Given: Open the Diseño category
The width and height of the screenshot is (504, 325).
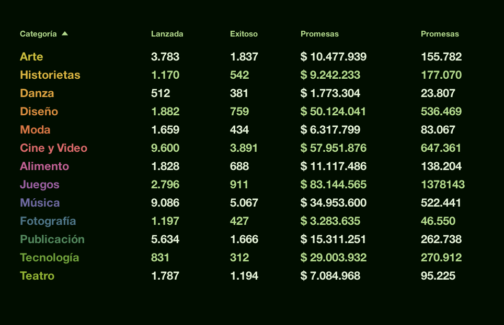Looking at the screenshot, I should tap(39, 112).
